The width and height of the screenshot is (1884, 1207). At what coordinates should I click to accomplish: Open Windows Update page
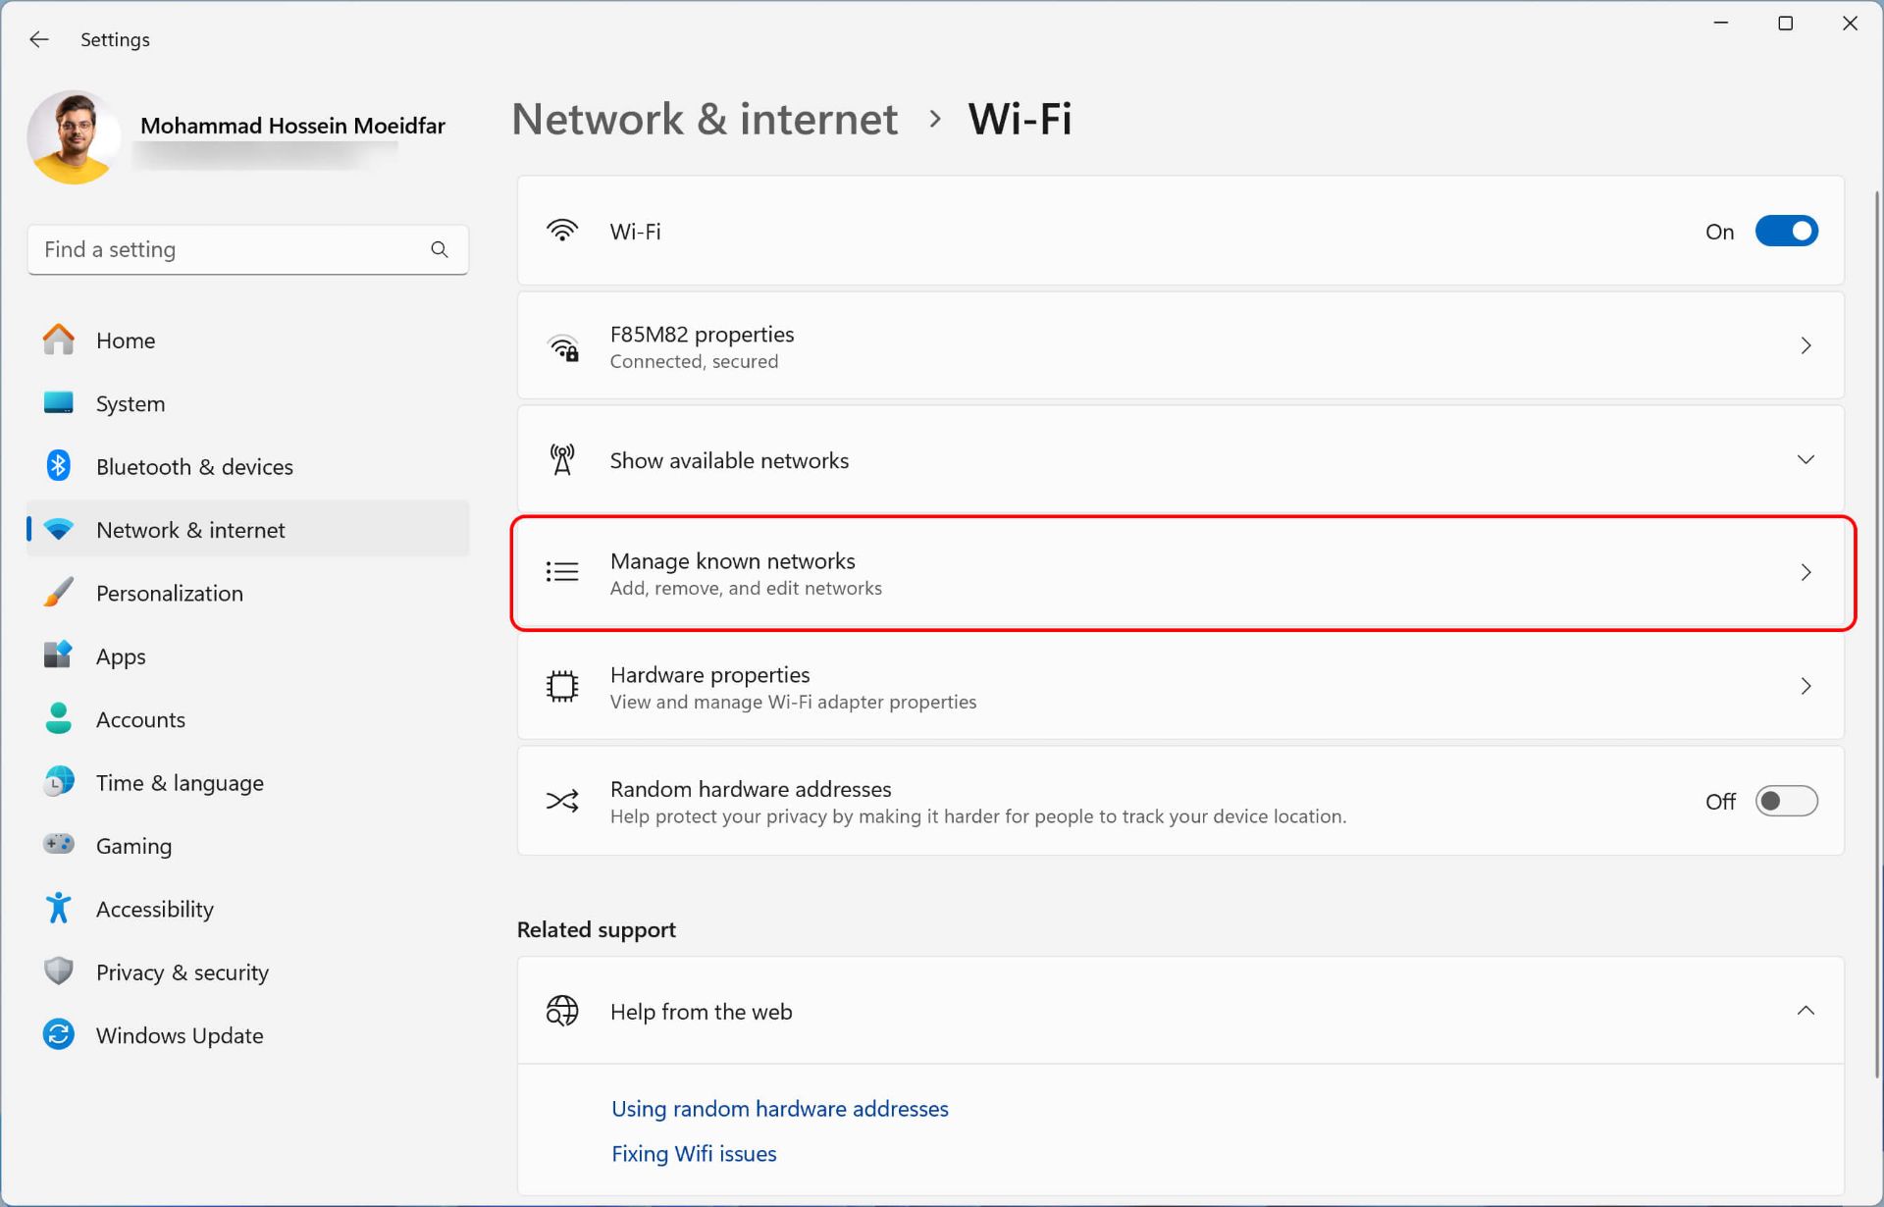pyautogui.click(x=247, y=1035)
